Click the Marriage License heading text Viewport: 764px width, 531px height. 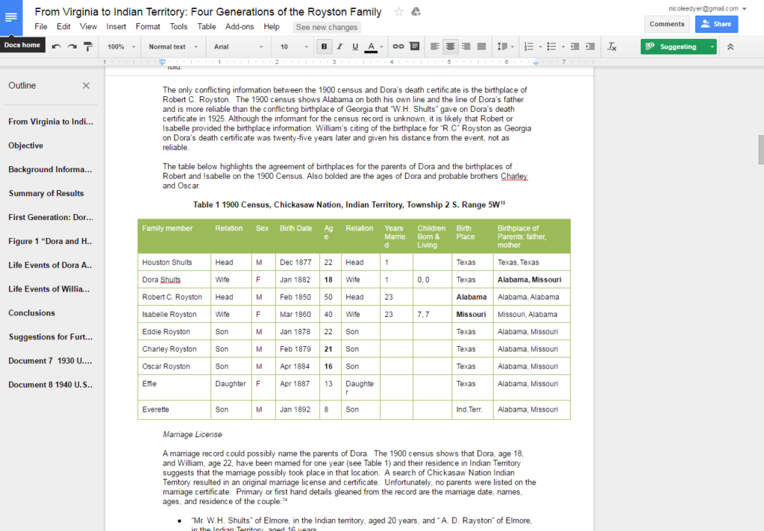192,434
